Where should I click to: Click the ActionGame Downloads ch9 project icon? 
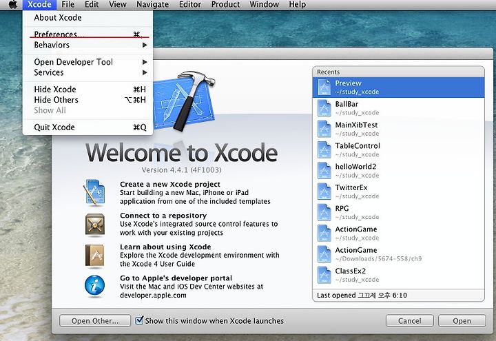coord(324,254)
